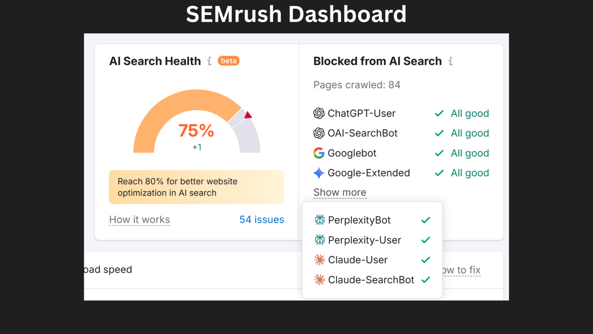
Task: Click the Claude-User Anthropic icon
Action: point(319,260)
